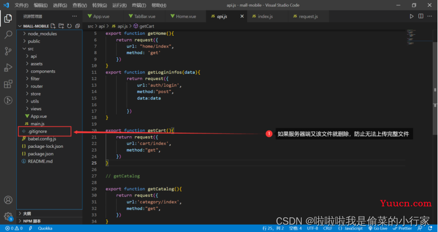Click the feedback icon in status bar
438x232 pixels.
(420, 228)
